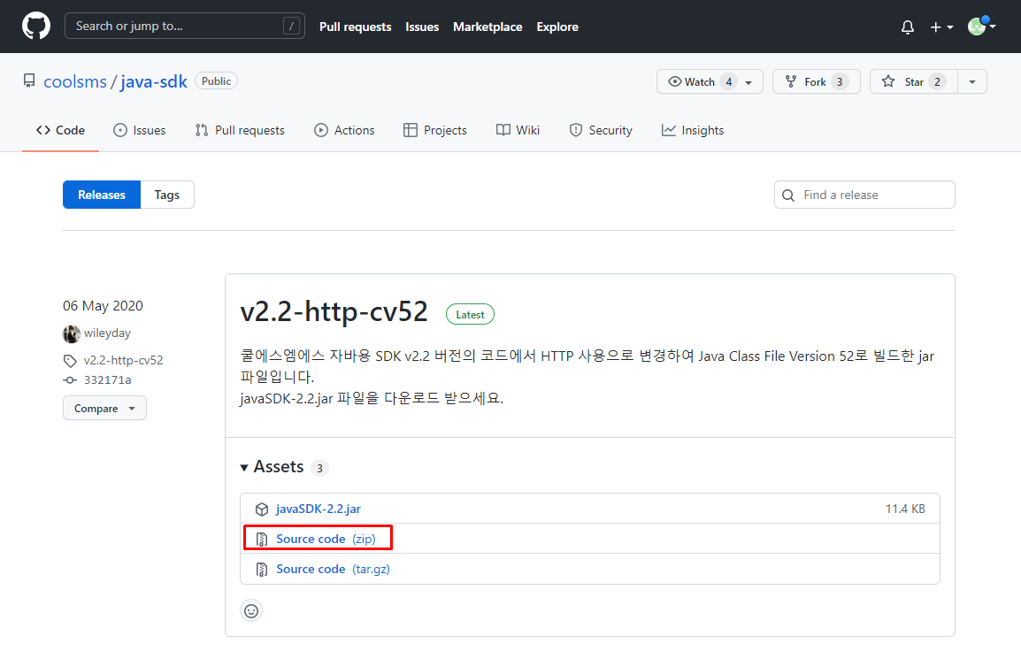
Task: Download Source code (zip)
Action: click(326, 539)
